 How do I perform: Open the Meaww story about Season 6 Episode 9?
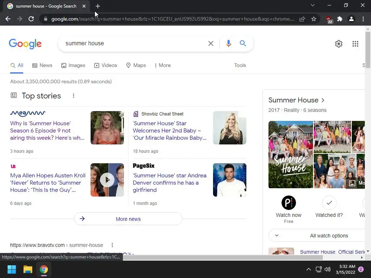tap(47, 130)
